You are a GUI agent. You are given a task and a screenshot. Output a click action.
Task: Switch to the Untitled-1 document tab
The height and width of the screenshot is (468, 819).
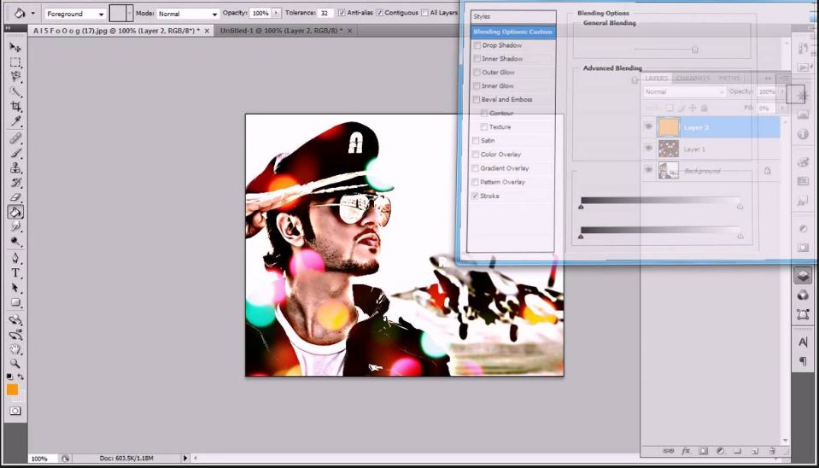pos(281,31)
